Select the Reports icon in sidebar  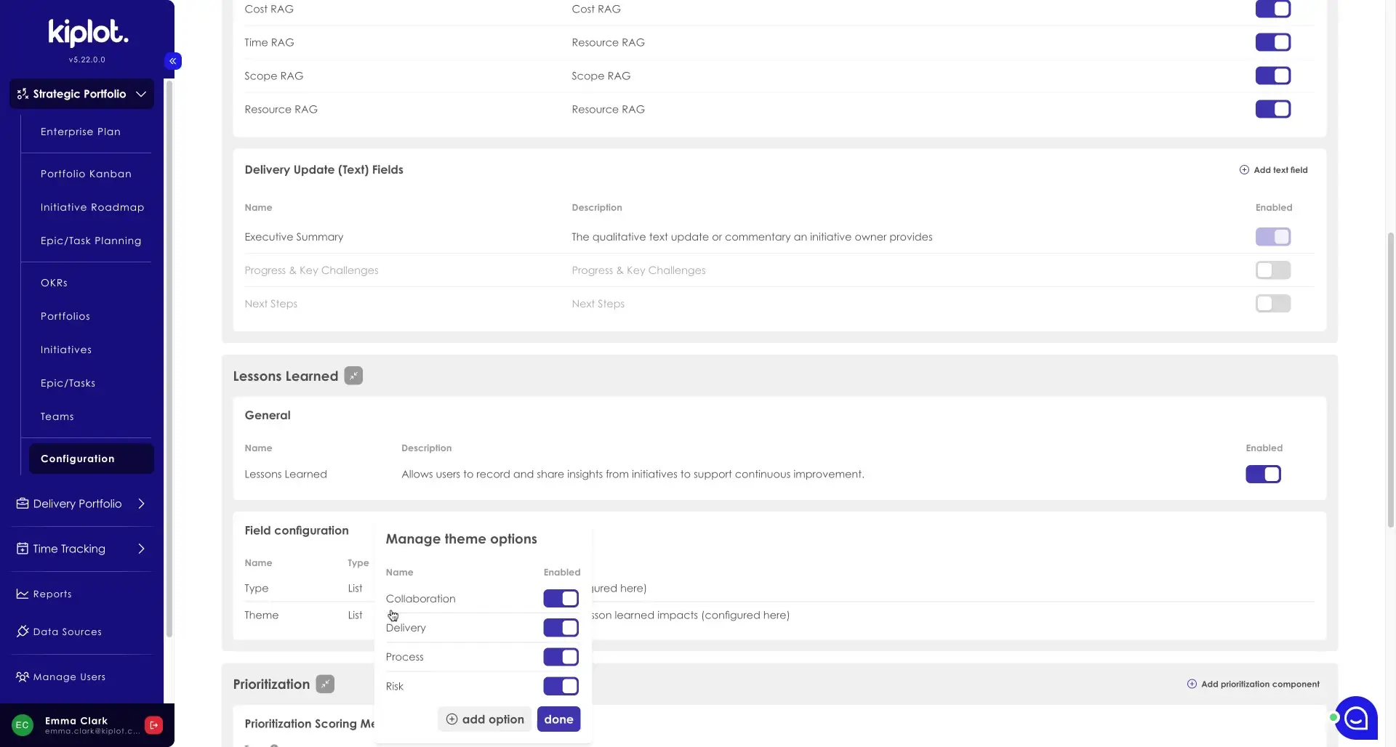pos(22,594)
